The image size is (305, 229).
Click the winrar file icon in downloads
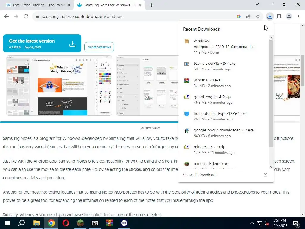pyautogui.click(x=187, y=81)
